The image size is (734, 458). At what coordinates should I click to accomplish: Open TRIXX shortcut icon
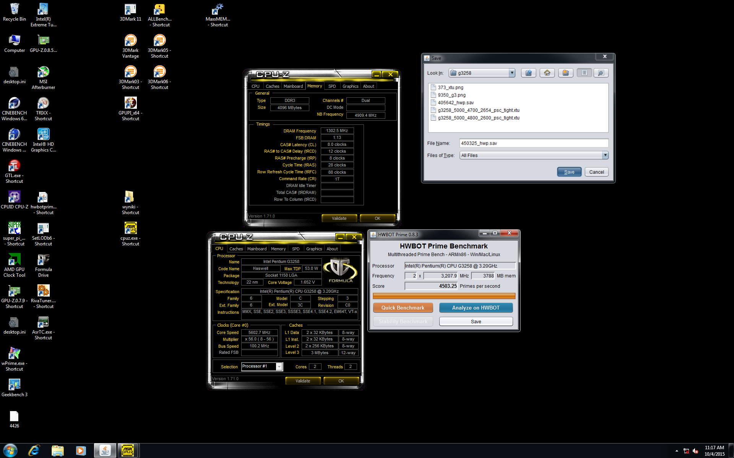(x=43, y=109)
